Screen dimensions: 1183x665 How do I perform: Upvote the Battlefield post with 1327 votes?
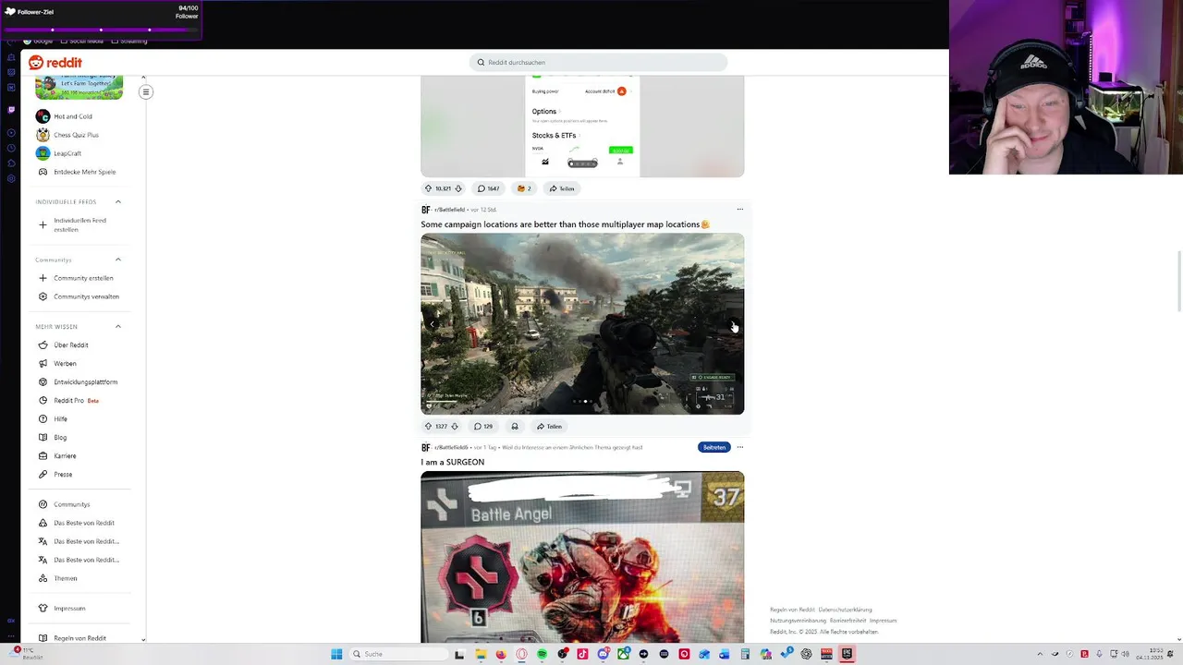pos(428,427)
